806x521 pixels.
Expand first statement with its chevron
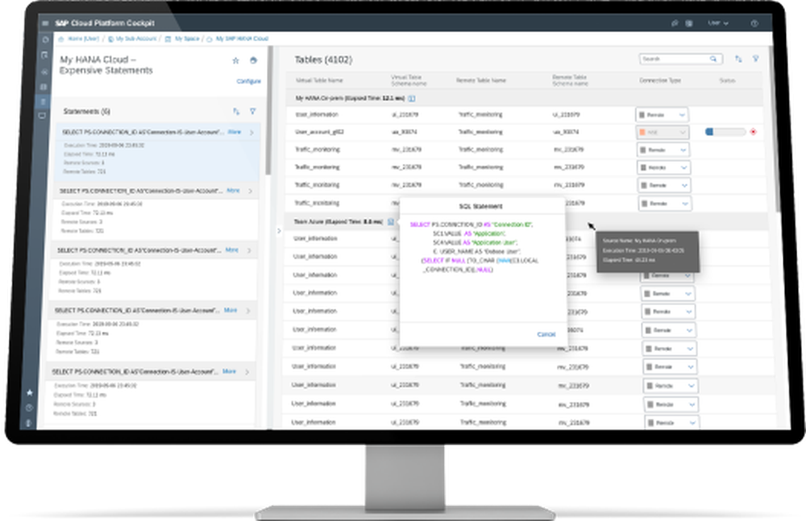(251, 133)
